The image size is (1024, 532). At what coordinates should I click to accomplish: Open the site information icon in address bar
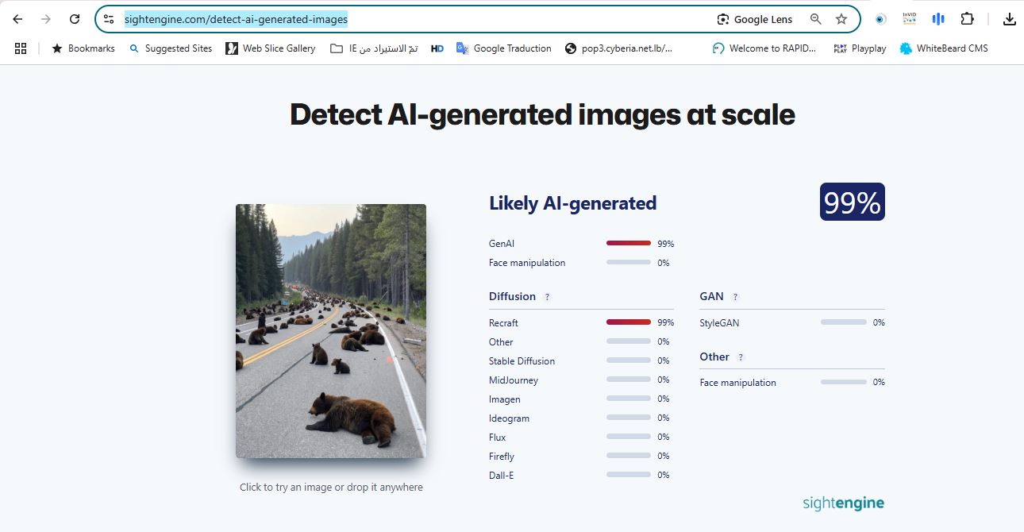[x=110, y=19]
